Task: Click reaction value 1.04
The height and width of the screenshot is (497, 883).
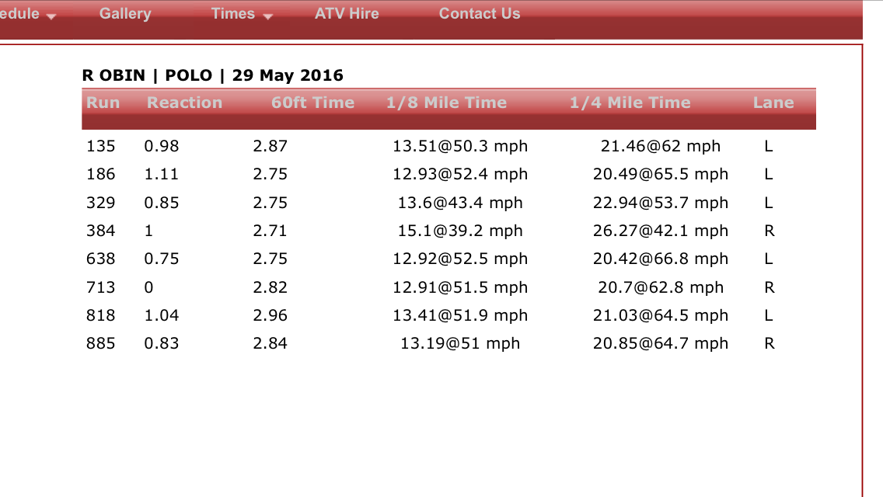Action: 162,315
